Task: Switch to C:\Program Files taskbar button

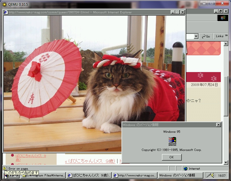Action: pyautogui.click(x=43, y=175)
